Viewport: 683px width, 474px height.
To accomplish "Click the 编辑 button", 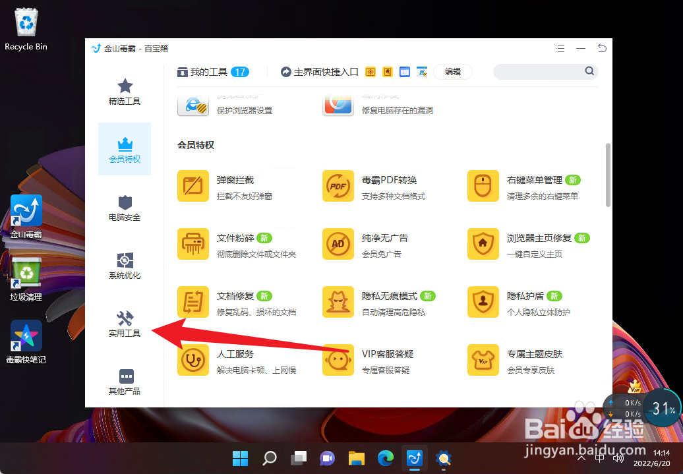I will (x=453, y=72).
